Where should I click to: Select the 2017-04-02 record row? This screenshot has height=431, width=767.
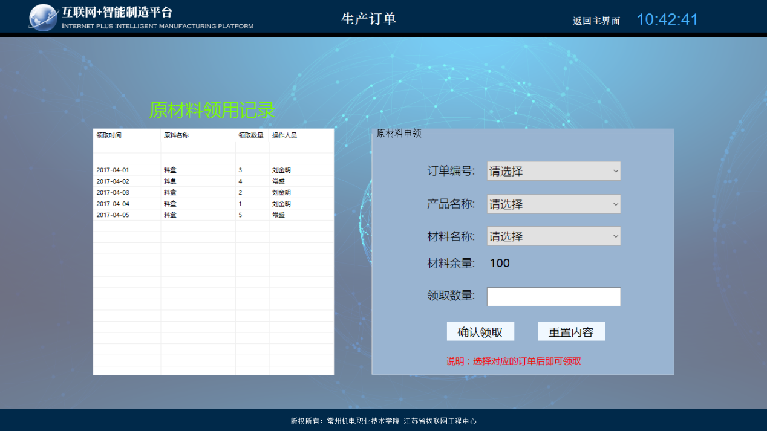[x=113, y=181]
